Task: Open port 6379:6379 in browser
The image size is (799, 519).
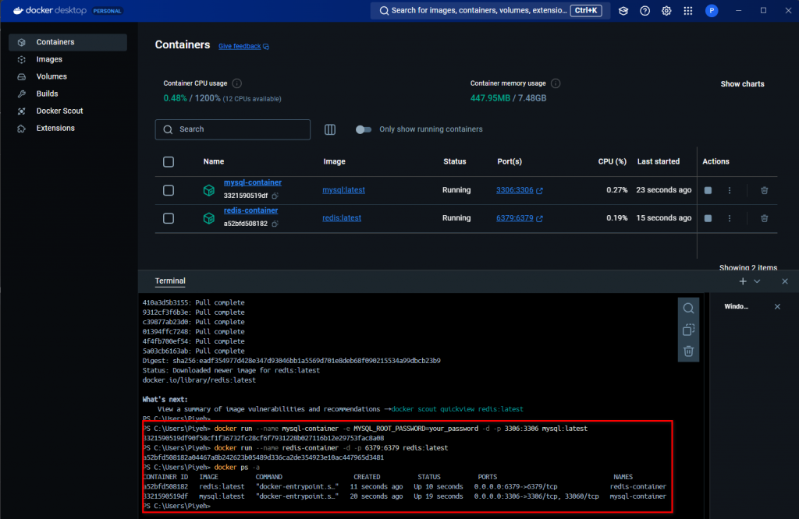Action: coord(519,217)
